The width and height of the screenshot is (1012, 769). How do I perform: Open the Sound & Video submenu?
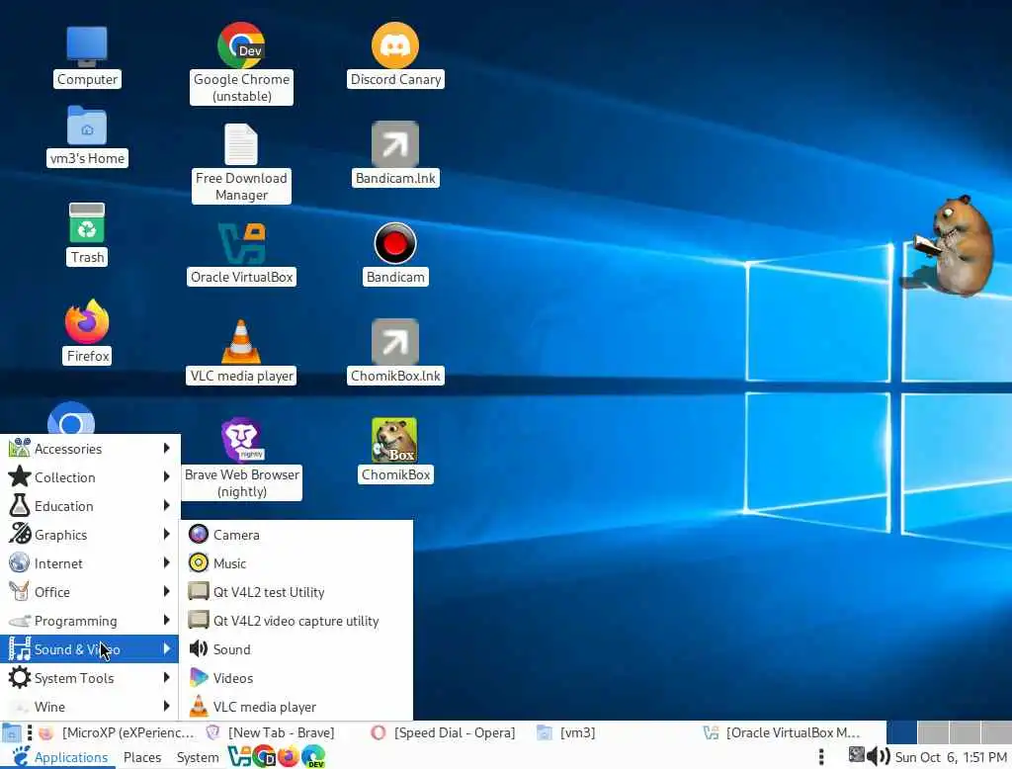(90, 648)
